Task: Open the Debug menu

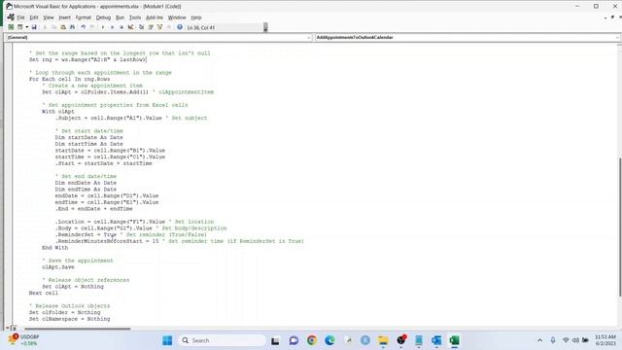Action: pos(103,17)
